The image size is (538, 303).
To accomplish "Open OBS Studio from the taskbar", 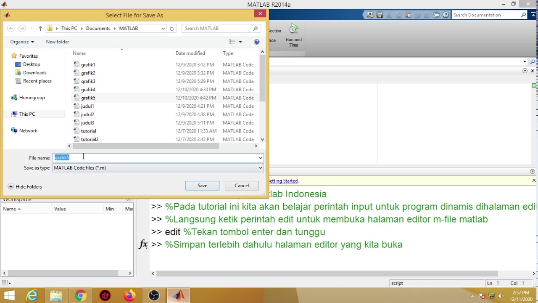I will pos(154,296).
